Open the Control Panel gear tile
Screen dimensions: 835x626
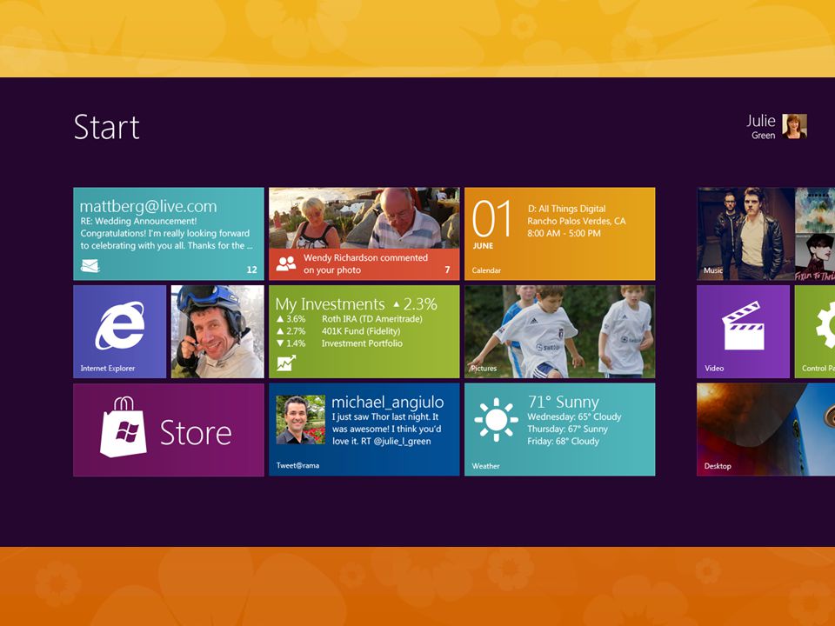pos(815,331)
